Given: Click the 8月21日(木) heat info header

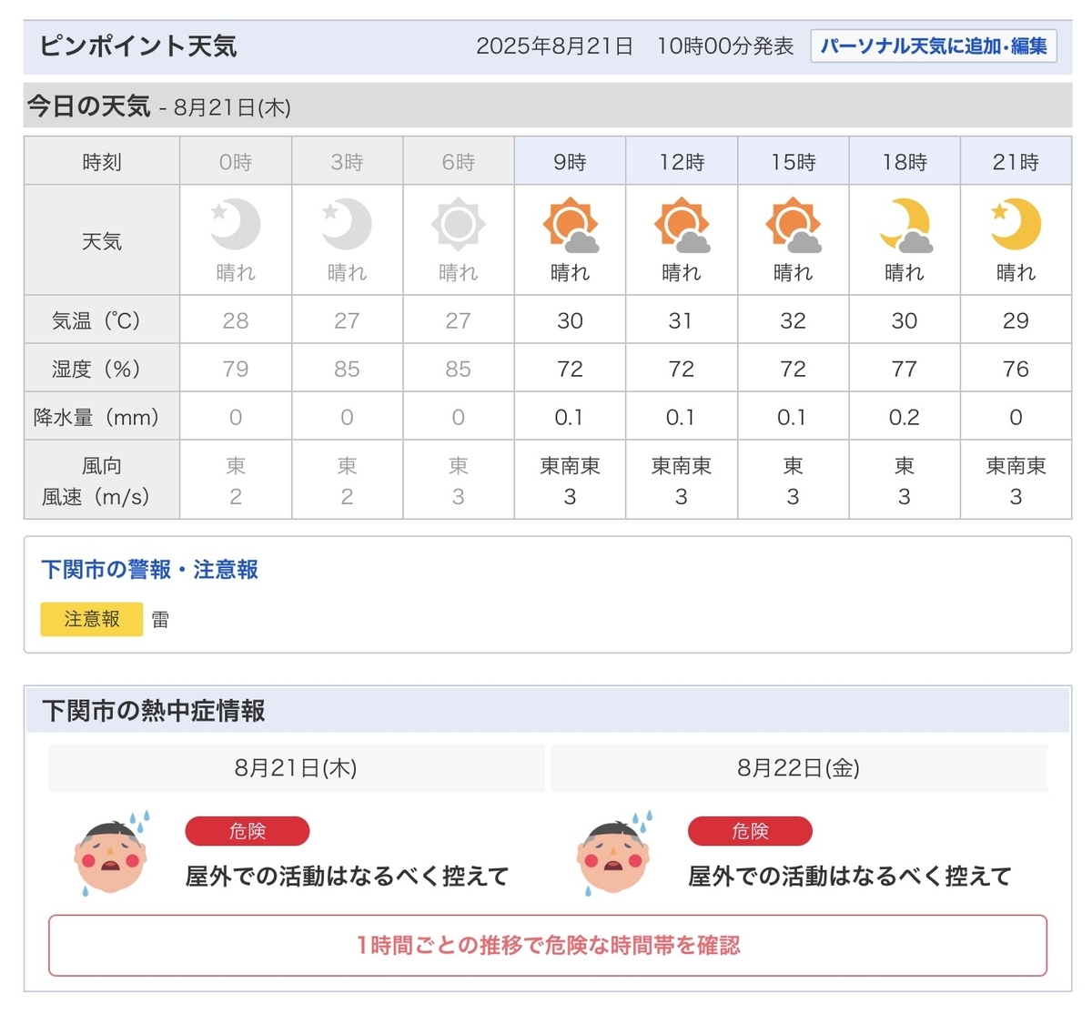Looking at the screenshot, I should pyautogui.click(x=296, y=768).
